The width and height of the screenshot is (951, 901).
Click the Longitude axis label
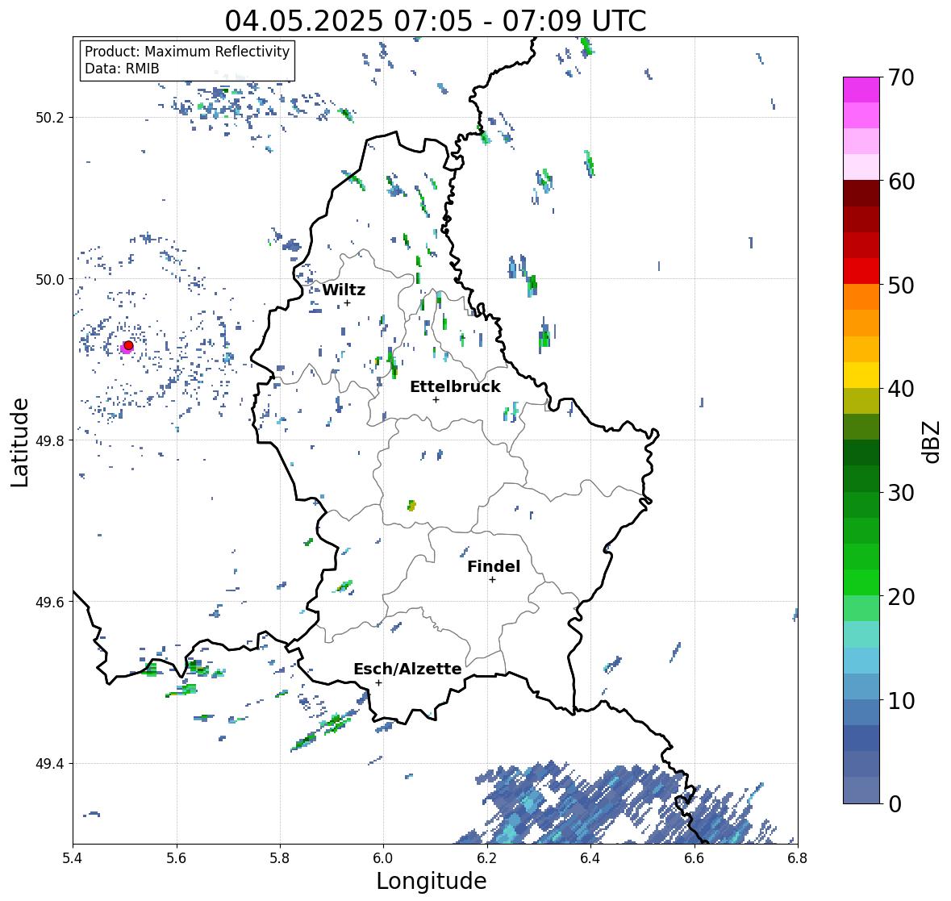(x=432, y=881)
